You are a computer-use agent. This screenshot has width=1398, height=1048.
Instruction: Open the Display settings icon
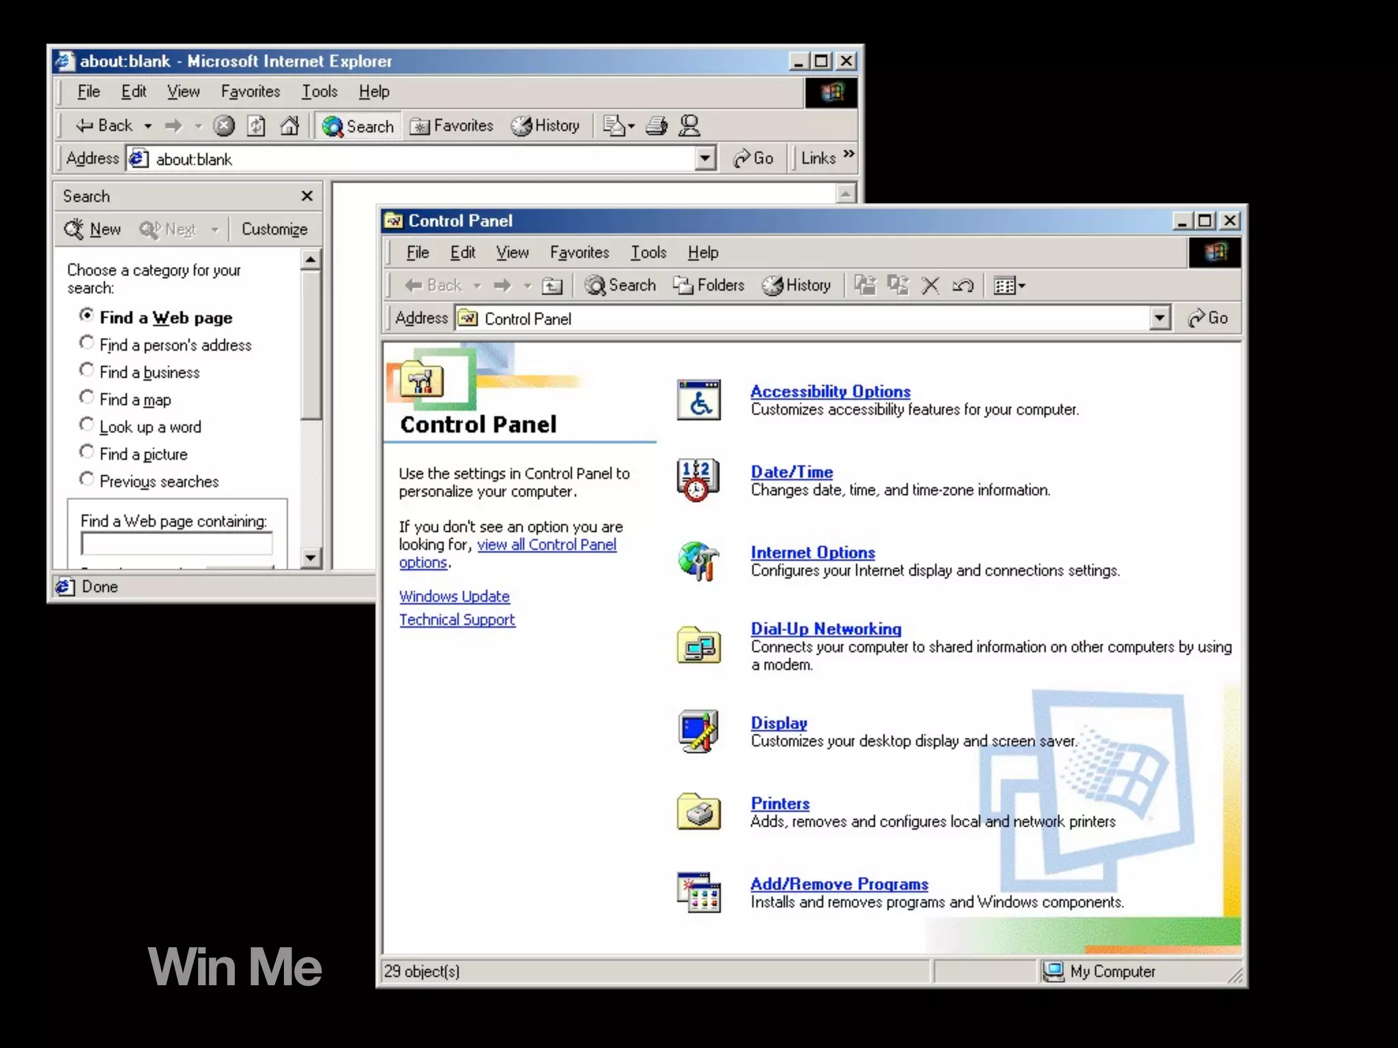[698, 731]
